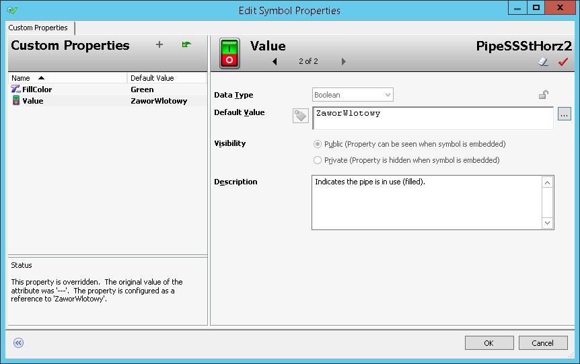This screenshot has width=580, height=364.
Task: Click into the Description text box
Action: click(427, 203)
